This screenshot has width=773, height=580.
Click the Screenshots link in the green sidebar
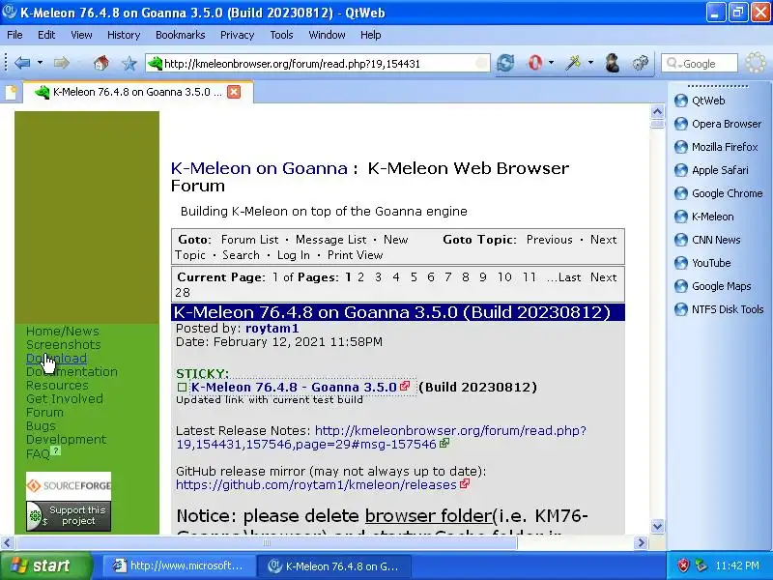click(x=63, y=345)
